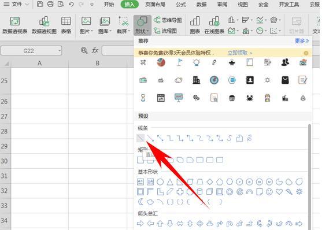Click the fx insert function icon
This screenshot has width=322, height=230.
(95, 50)
